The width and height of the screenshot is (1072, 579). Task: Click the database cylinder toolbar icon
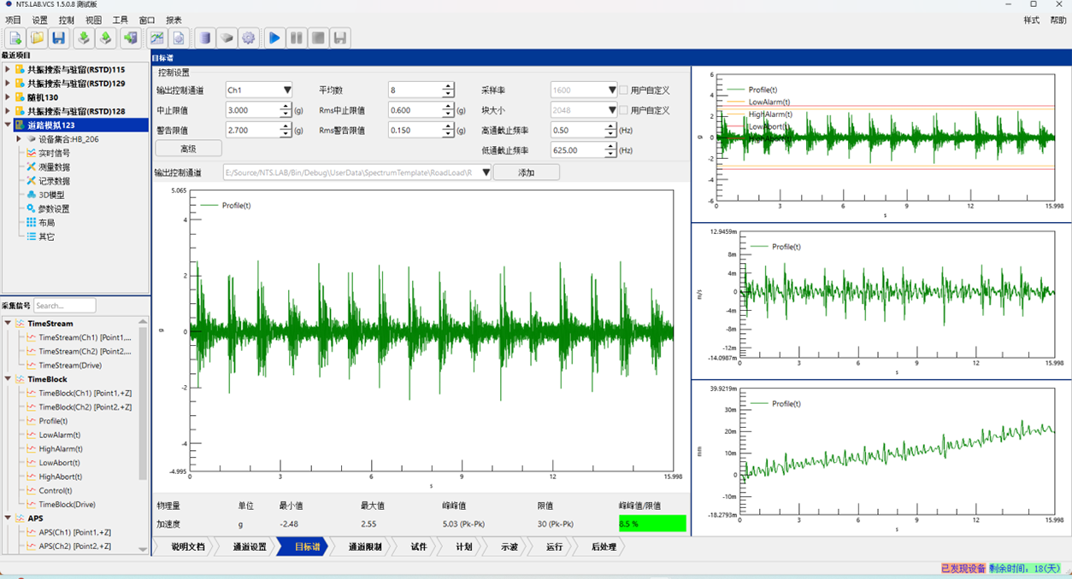click(x=204, y=38)
